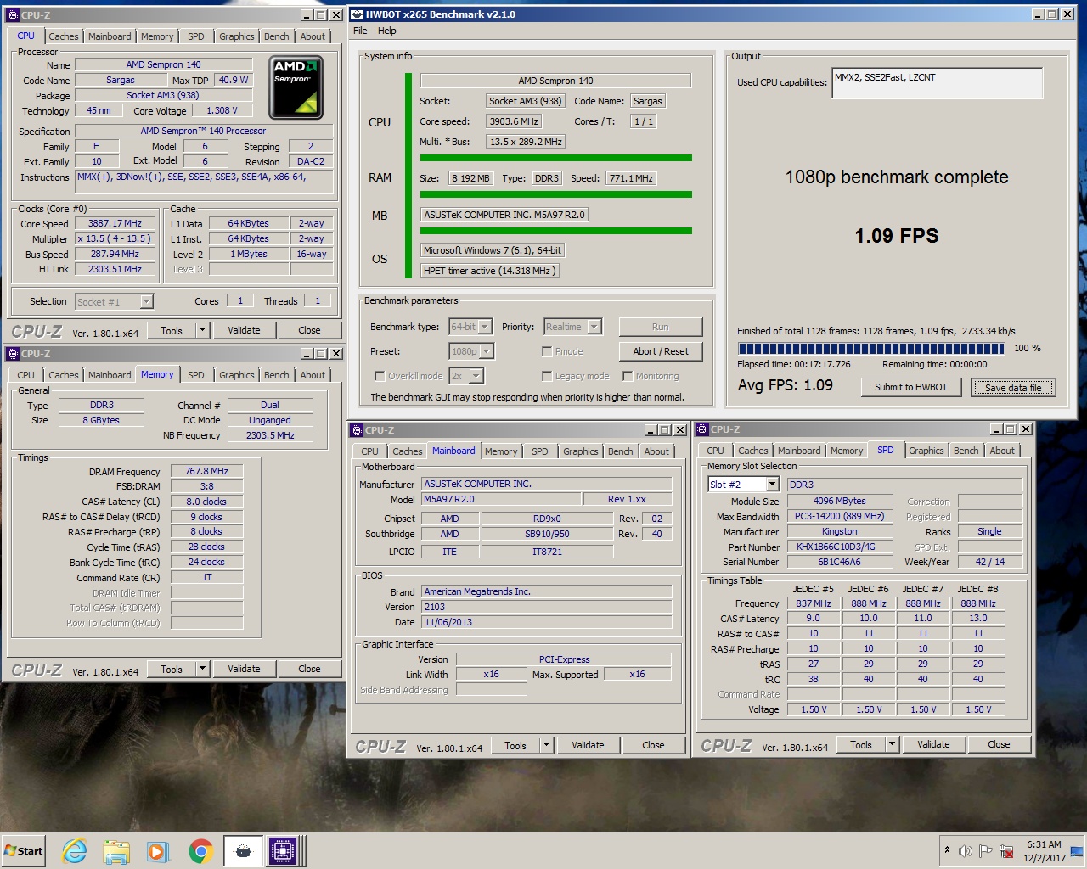Click green bar below the CPU section
The width and height of the screenshot is (1087, 869).
(x=555, y=158)
